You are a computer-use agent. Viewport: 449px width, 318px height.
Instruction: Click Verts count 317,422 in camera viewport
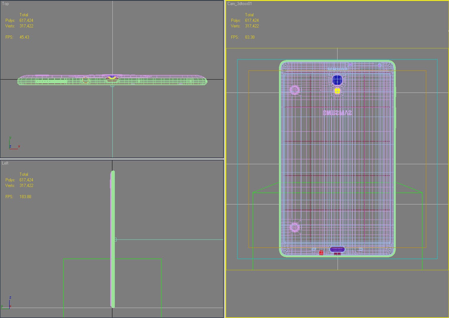point(252,26)
